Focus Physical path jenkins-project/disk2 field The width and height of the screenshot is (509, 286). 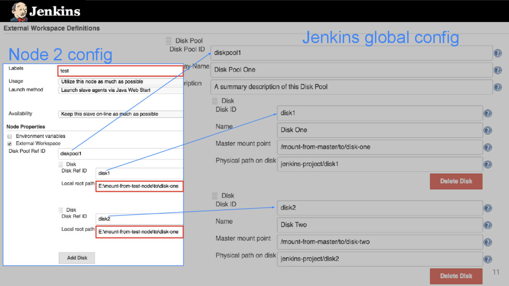380,259
